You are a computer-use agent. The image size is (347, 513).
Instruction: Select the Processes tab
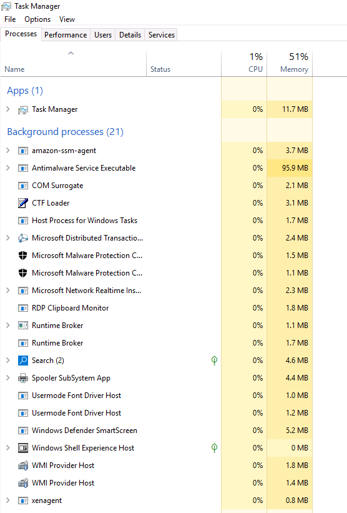click(x=21, y=34)
